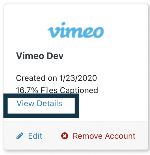Choose the Remove Account link text
The height and width of the screenshot is (155, 150).
[104, 136]
